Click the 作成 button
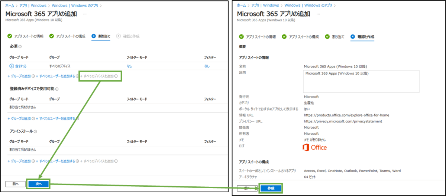This screenshot has height=196, width=446. 271,188
